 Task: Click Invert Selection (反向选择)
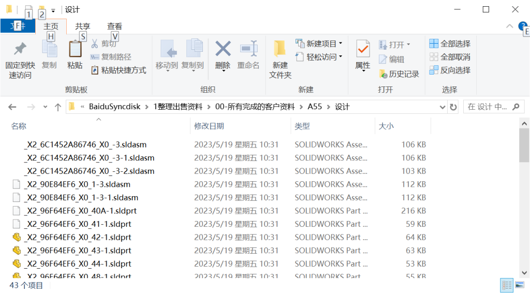[x=450, y=70]
